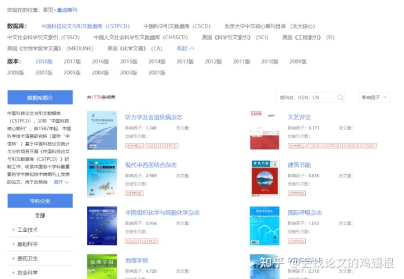Screen dimensions: 404x279
Task: Choose the 2005版 version
Action: (x=72, y=72)
